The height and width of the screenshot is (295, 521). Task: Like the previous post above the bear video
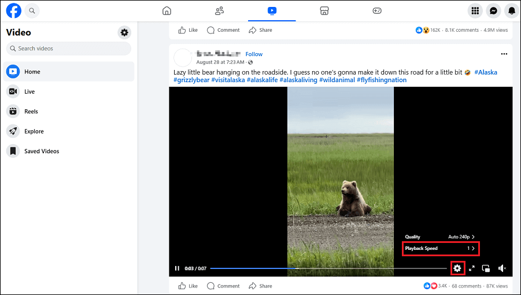[x=188, y=30]
